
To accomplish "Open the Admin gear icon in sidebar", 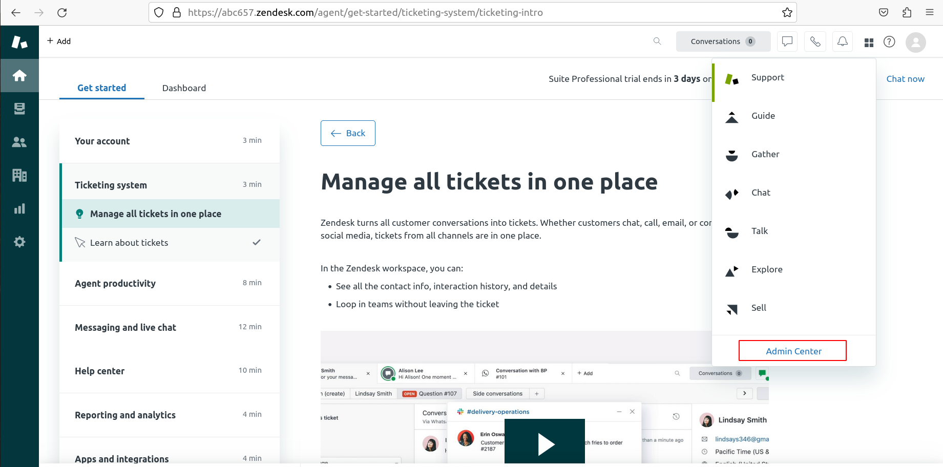I will (19, 242).
